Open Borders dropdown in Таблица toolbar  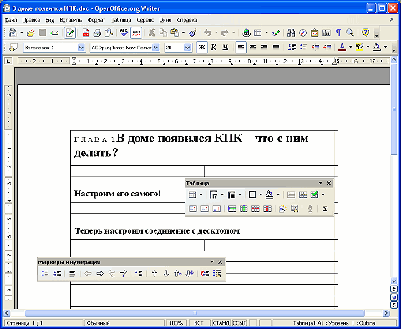click(x=261, y=195)
